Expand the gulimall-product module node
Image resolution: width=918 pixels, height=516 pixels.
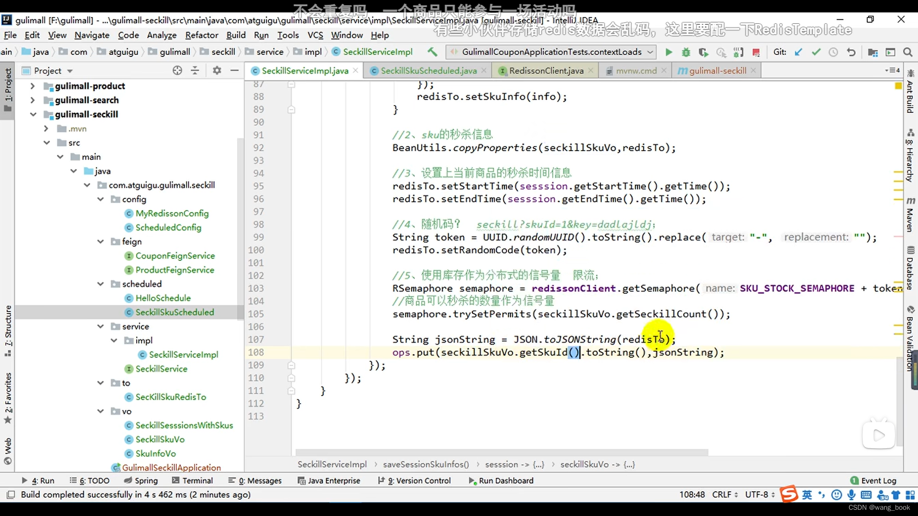pyautogui.click(x=33, y=86)
